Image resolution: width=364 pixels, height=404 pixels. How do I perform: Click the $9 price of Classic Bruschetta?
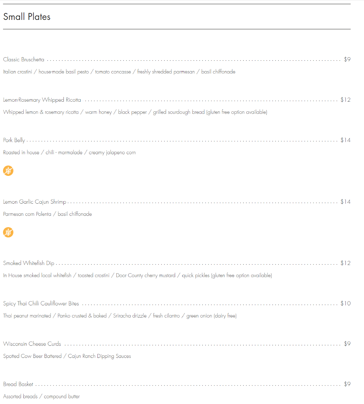[347, 60]
